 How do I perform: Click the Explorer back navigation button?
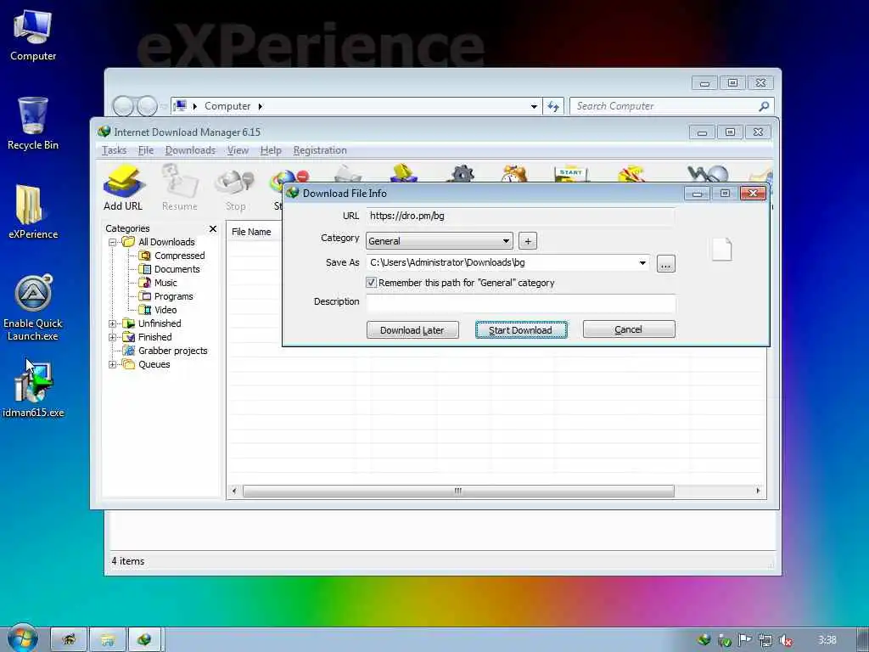(123, 106)
